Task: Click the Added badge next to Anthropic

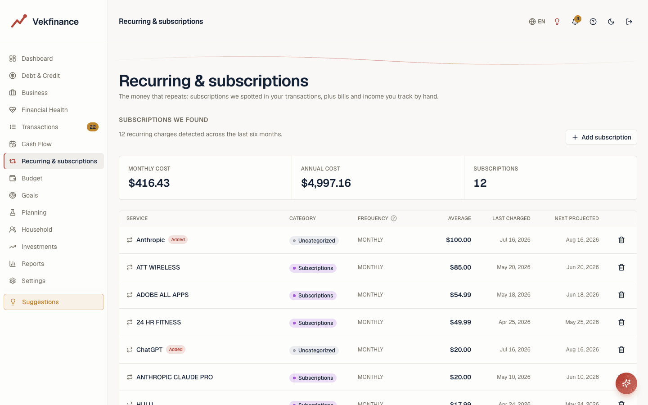Action: (x=178, y=240)
